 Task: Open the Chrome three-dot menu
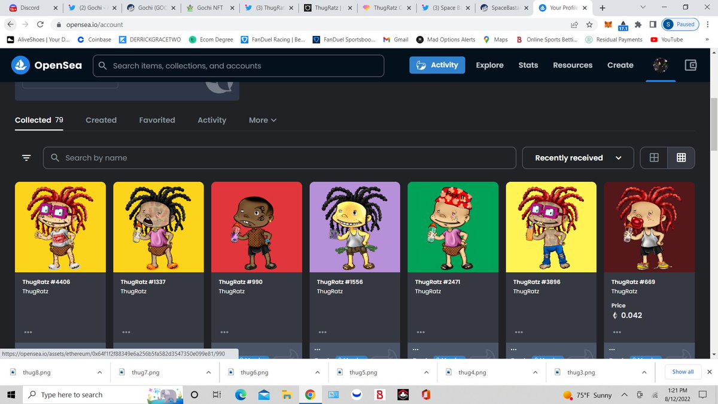pyautogui.click(x=708, y=25)
